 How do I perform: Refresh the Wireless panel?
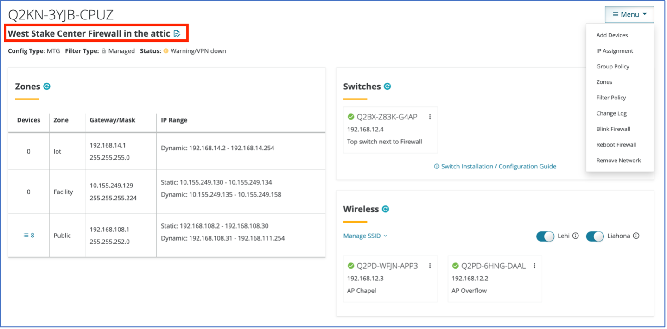pyautogui.click(x=386, y=209)
